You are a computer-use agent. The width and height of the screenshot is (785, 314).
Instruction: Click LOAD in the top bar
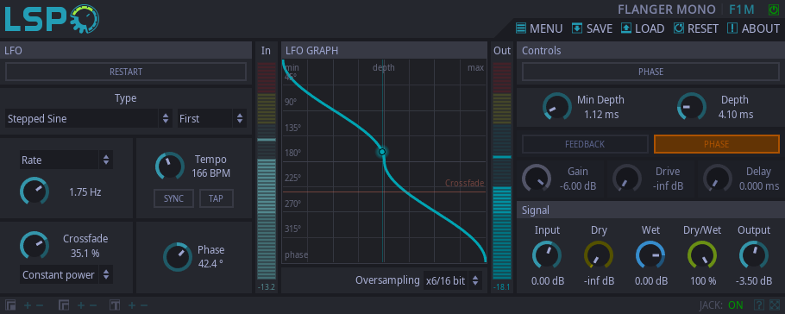[643, 28]
